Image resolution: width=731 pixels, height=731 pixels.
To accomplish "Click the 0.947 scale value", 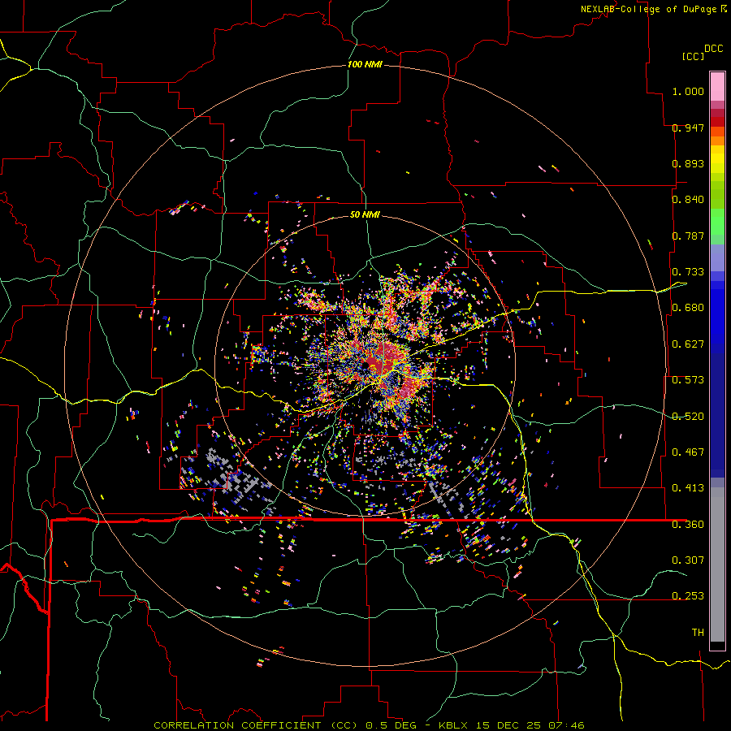I will pos(688,128).
